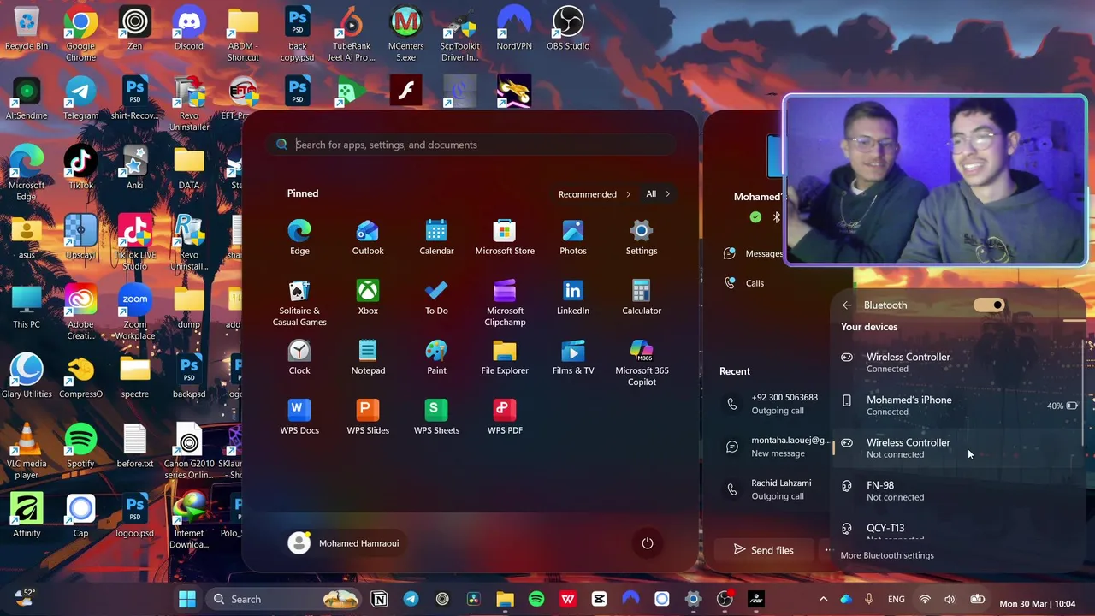Open More Bluetooth settings
Screen dimensions: 1095x616
point(887,555)
